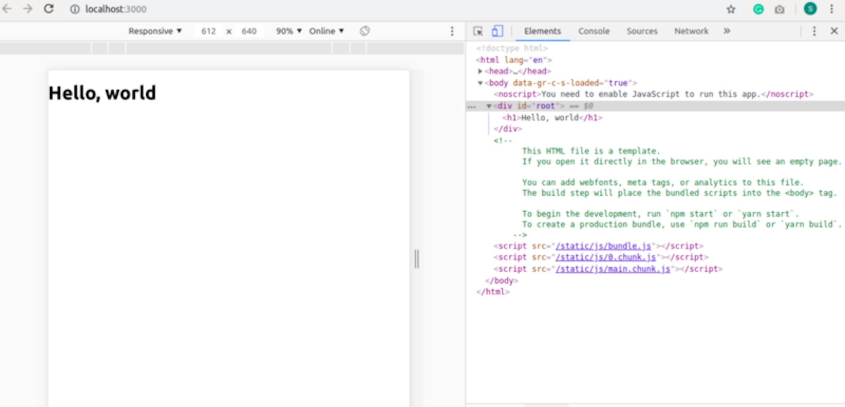Open the profile avatar S
Viewport: 845px width, 407px height.
810,8
